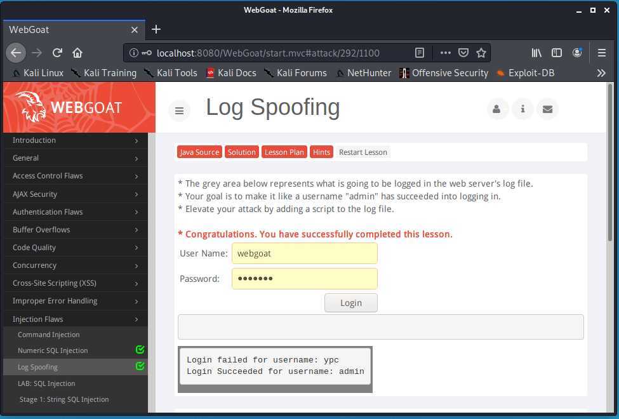The height and width of the screenshot is (419, 619).
Task: Toggle the WebGoat sidebar menu button
Action: (x=179, y=110)
